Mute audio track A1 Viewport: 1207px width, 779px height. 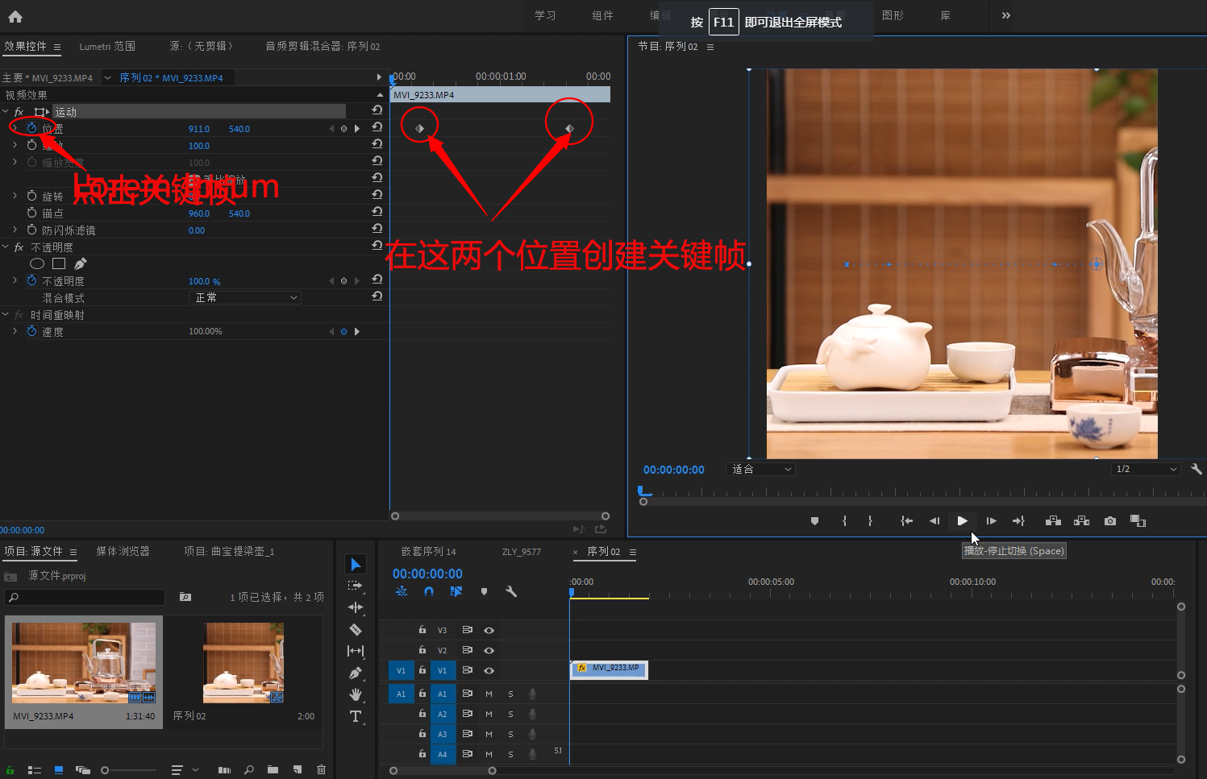tap(489, 694)
